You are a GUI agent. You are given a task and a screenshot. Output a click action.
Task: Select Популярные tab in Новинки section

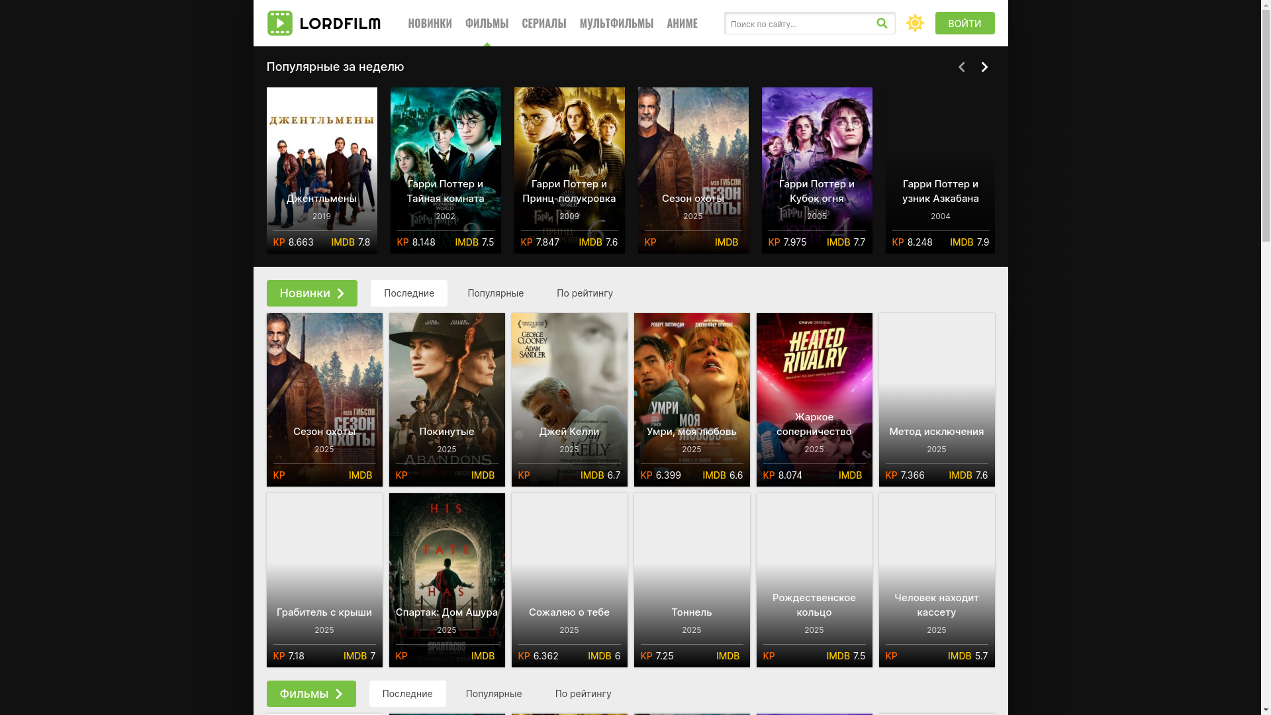coord(495,293)
